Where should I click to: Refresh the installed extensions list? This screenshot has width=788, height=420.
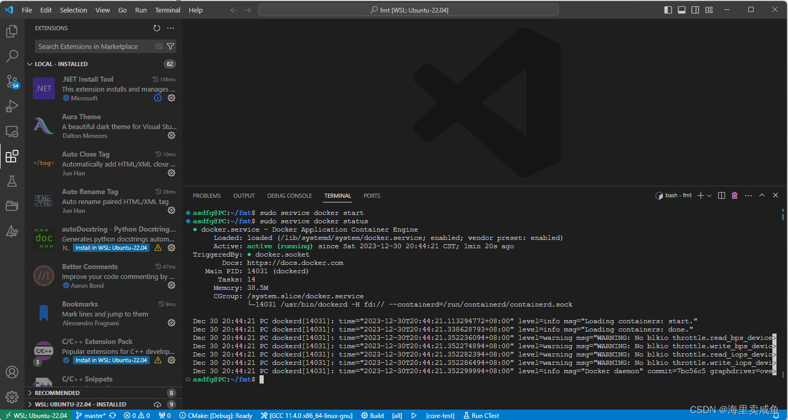click(x=157, y=28)
